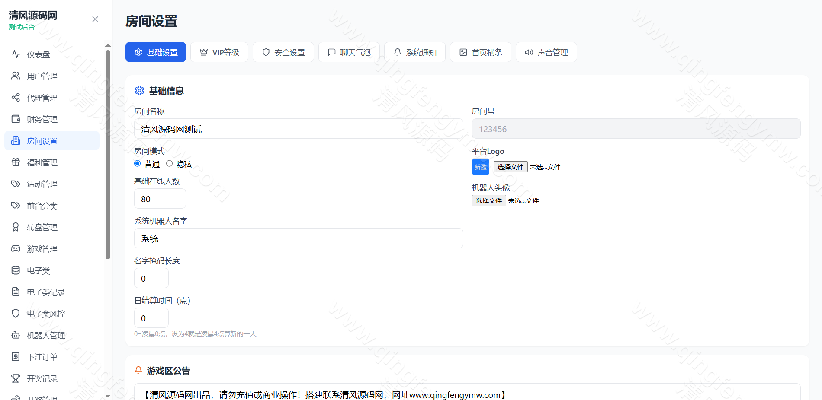Click the 电子类风控 shield icon

(16, 314)
